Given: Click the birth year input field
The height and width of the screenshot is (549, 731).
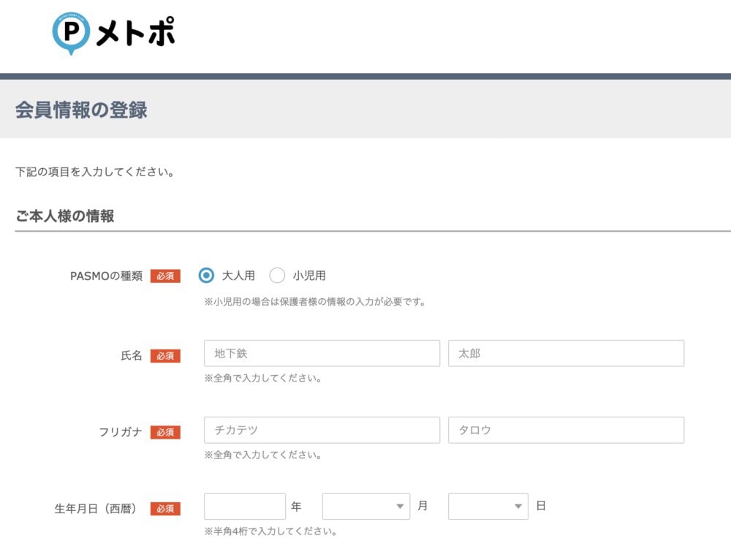Looking at the screenshot, I should (245, 506).
